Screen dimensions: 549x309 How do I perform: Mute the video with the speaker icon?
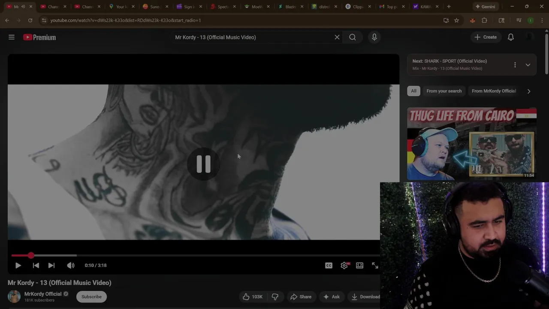[x=71, y=265]
